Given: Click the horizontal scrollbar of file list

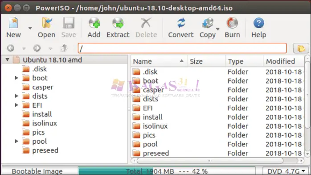Looking at the screenshot, I should pos(210,161).
